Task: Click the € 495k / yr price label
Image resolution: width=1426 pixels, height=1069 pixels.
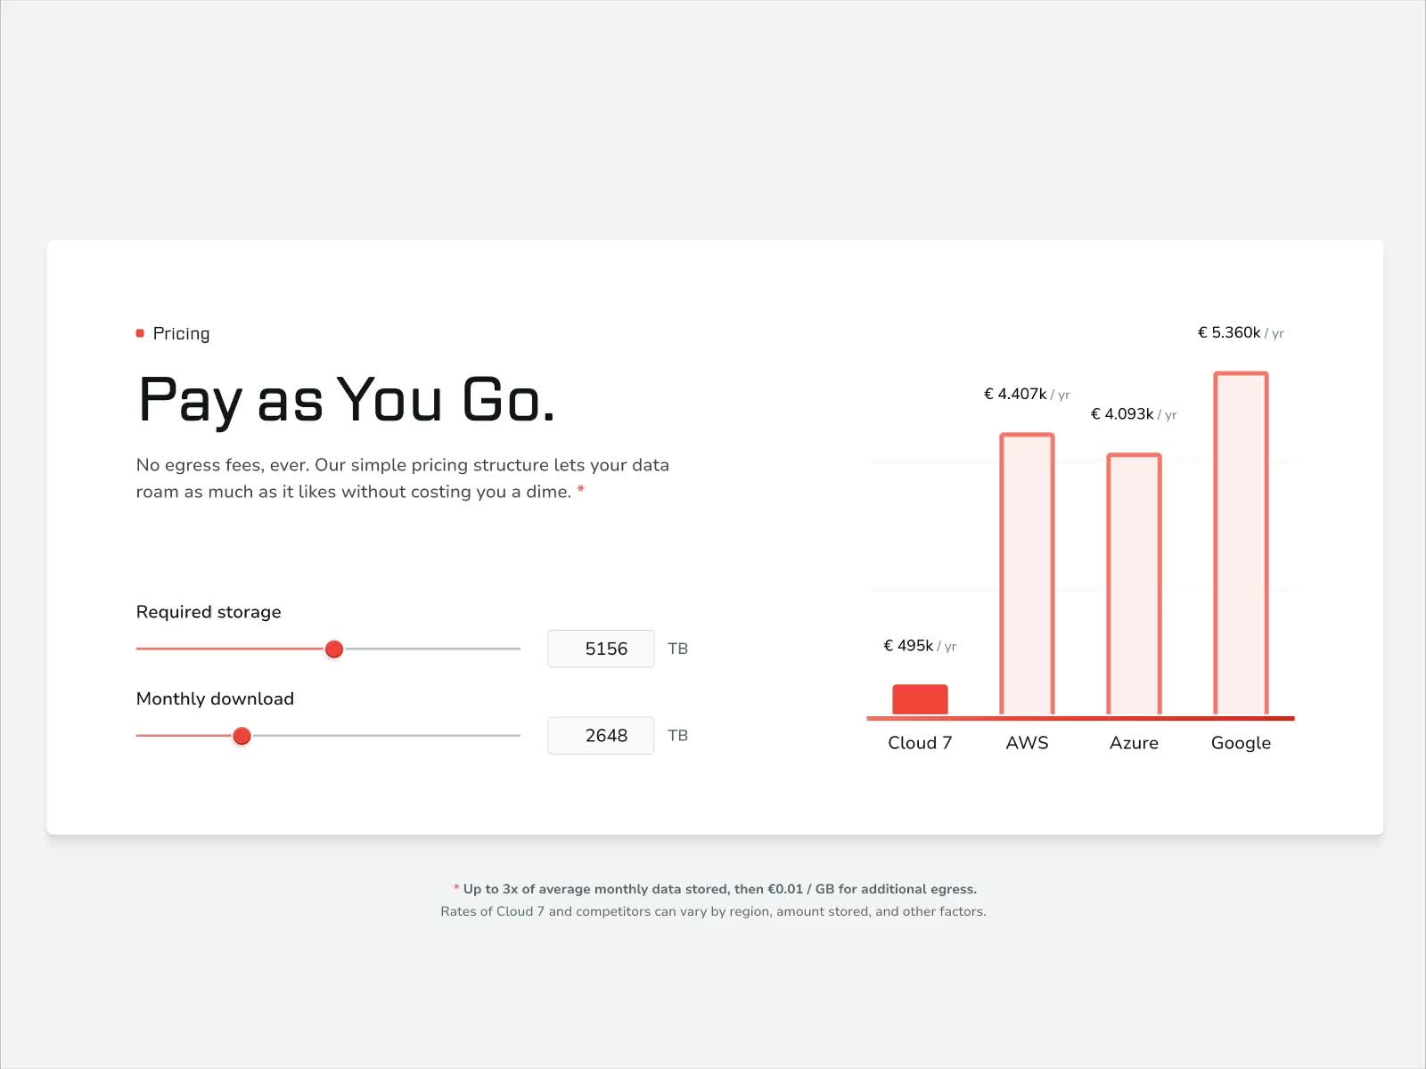Action: (920, 646)
